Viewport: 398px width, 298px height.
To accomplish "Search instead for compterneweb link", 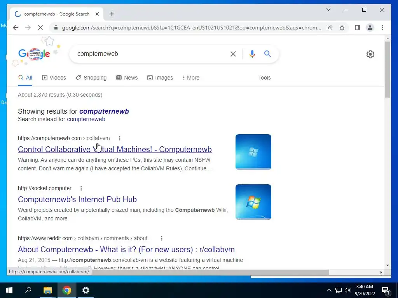I will 86,119.
